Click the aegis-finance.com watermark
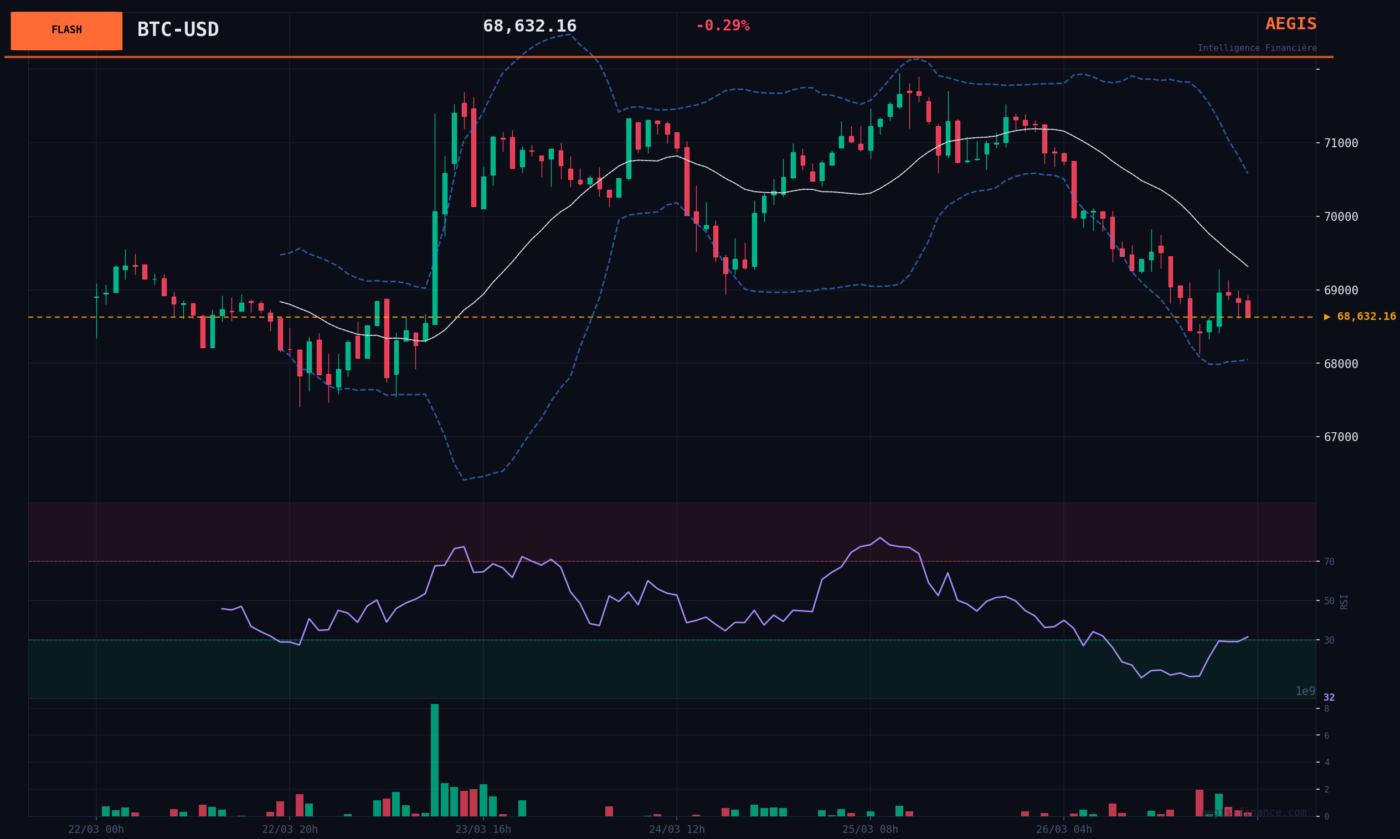Image resolution: width=1400 pixels, height=839 pixels. (x=1253, y=812)
